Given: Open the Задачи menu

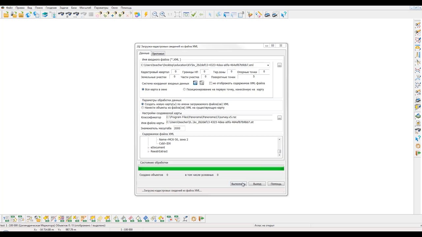Looking at the screenshot, I should [64, 8].
